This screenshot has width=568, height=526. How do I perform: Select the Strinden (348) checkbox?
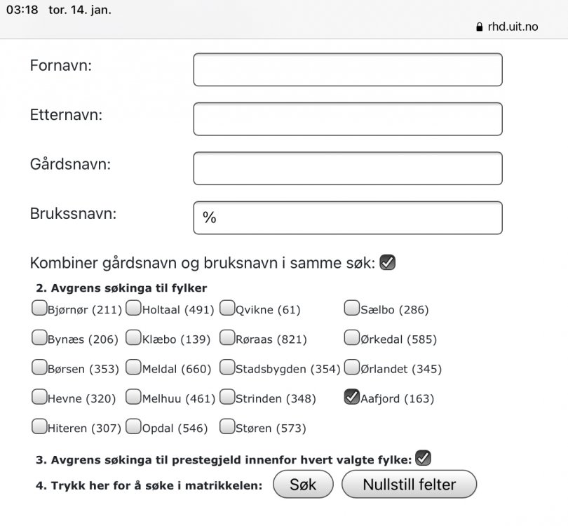tap(227, 398)
